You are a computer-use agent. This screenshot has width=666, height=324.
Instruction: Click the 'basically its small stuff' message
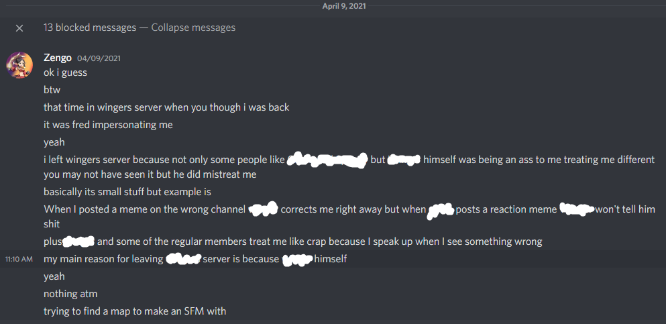[x=127, y=192]
